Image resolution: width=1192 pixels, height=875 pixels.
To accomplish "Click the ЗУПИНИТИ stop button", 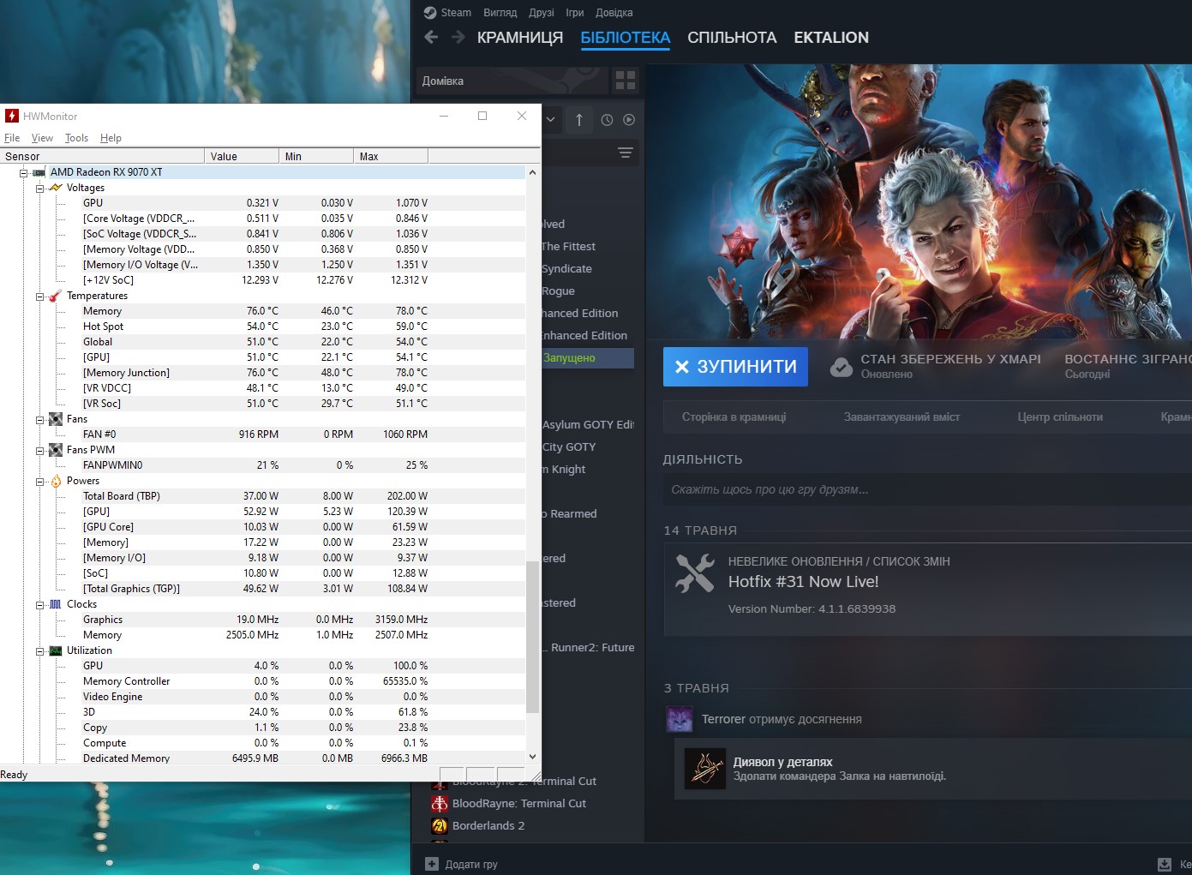I will [x=735, y=367].
